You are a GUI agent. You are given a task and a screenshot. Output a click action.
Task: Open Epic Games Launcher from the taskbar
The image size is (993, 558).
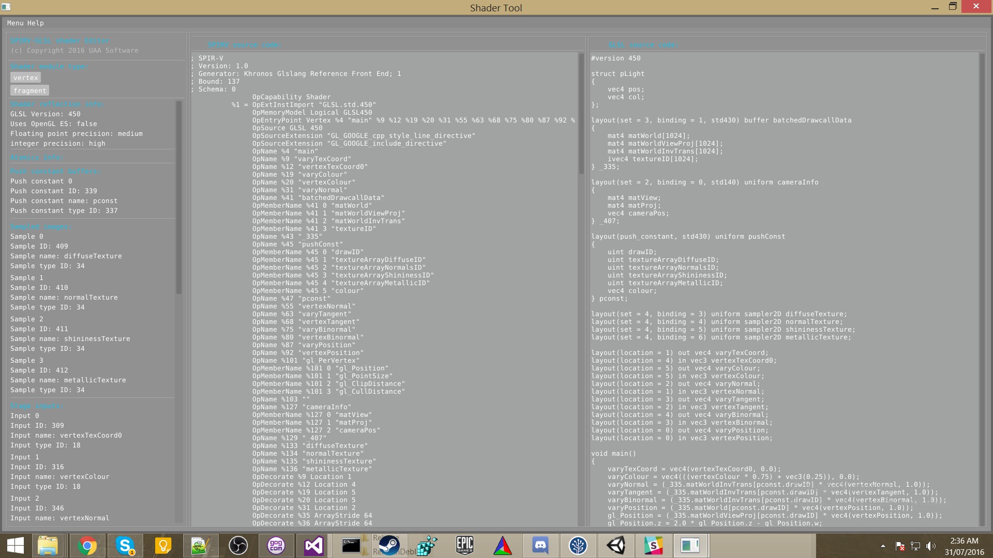tap(464, 546)
